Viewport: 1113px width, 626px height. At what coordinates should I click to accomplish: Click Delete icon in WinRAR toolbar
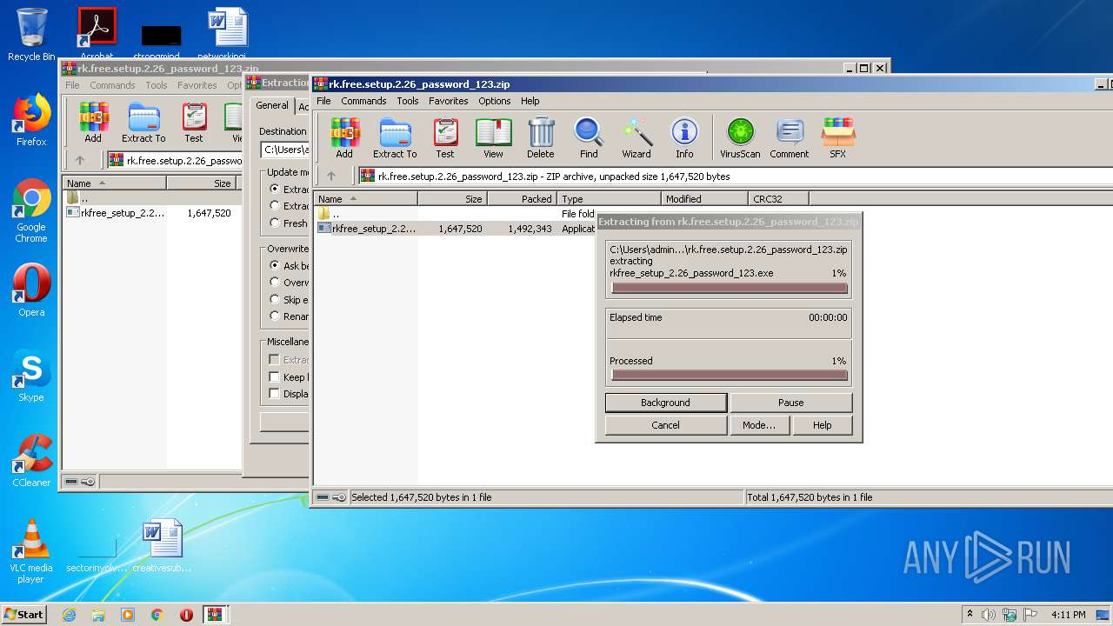click(x=540, y=138)
